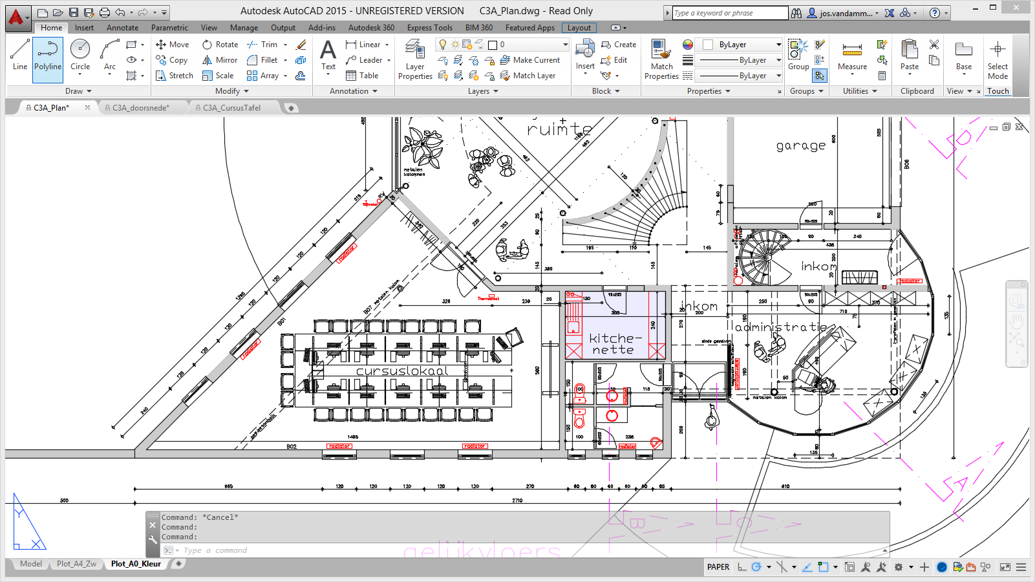1035x582 pixels.
Task: Toggle Group Selection on/off button
Action: coord(819,76)
